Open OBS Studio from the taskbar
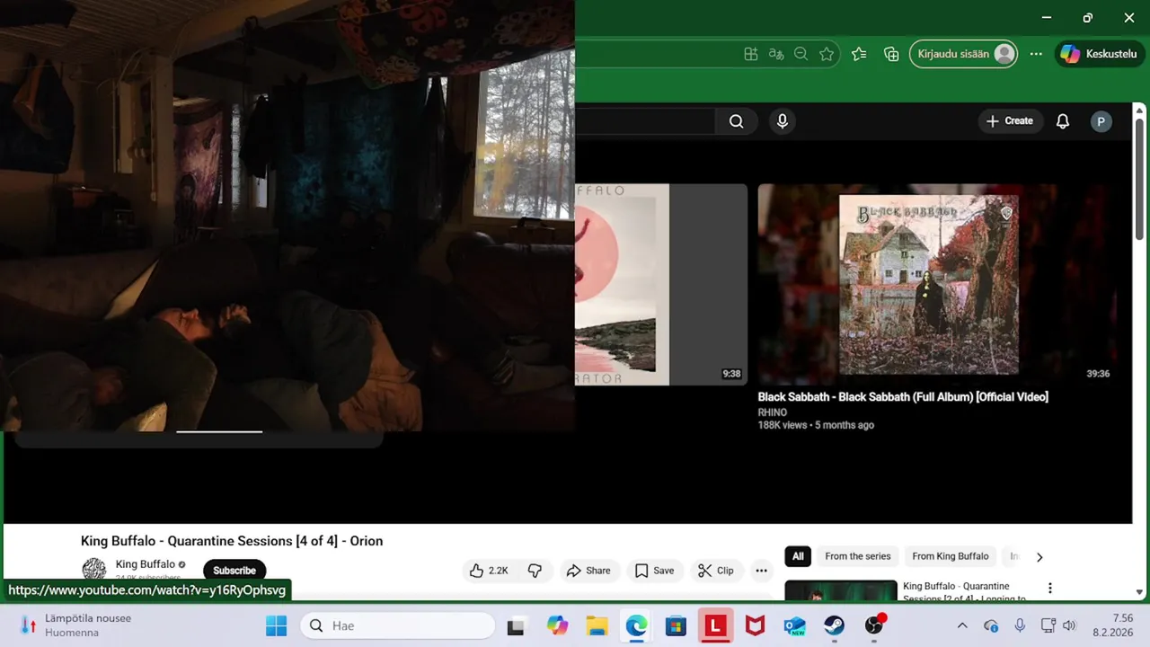The height and width of the screenshot is (647, 1150). (874, 625)
